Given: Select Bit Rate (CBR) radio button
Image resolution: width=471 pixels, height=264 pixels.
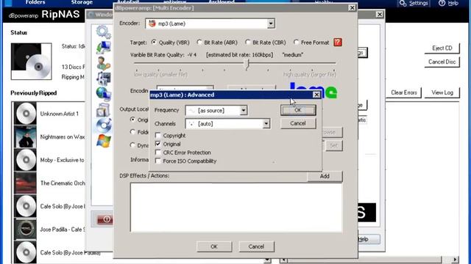Looking at the screenshot, I should pyautogui.click(x=247, y=43).
